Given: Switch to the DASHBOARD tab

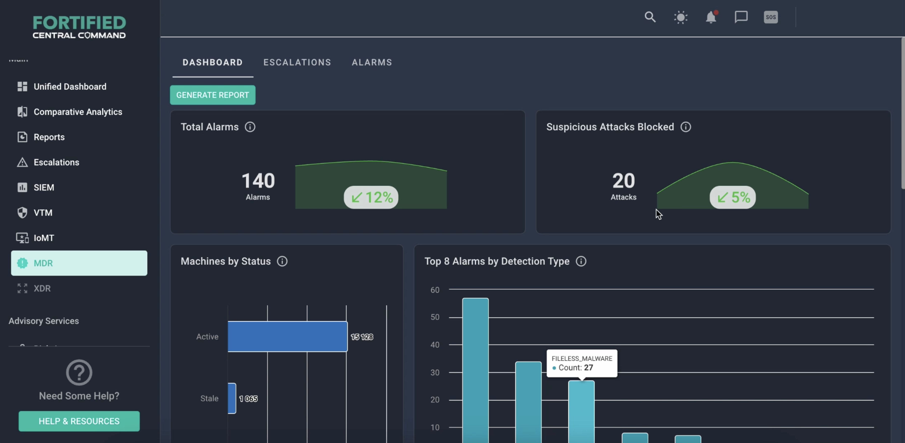Looking at the screenshot, I should pyautogui.click(x=213, y=62).
